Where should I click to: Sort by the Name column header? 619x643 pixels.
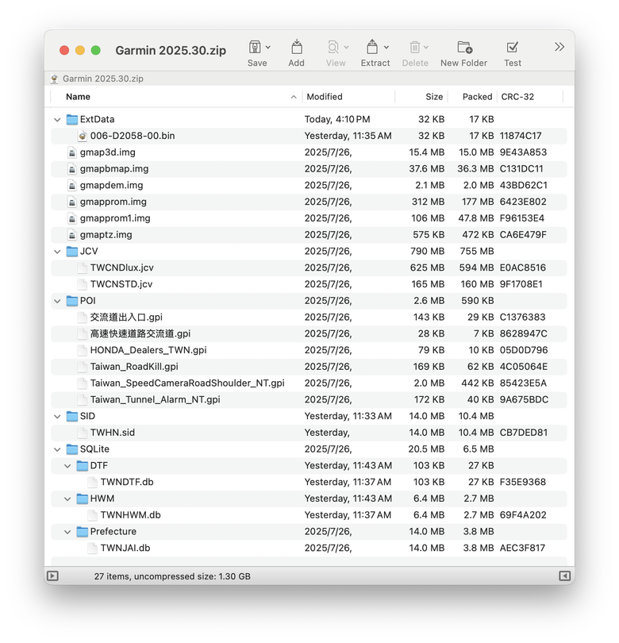coord(176,97)
